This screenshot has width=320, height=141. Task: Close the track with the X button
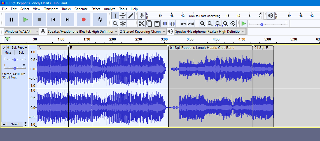point(4,48)
